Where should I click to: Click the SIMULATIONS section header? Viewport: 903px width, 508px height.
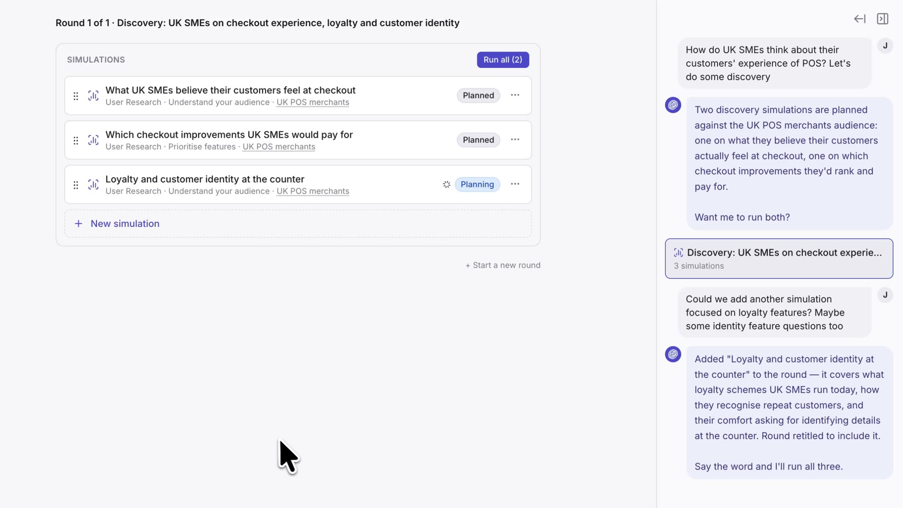(x=96, y=60)
